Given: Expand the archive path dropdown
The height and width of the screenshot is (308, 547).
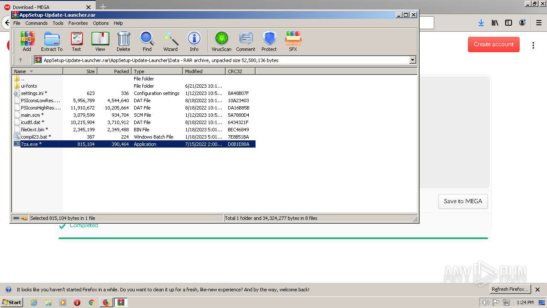Looking at the screenshot, I should (x=413, y=60).
